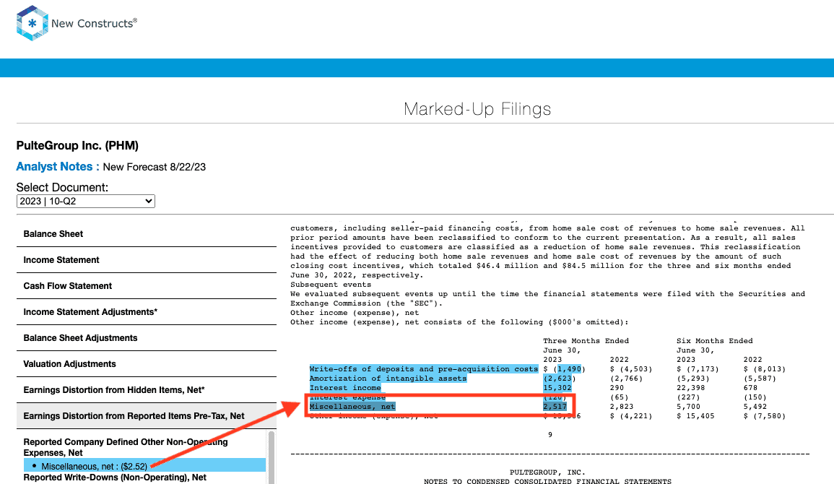
Task: Click highlighted Amortization of intangible assets label
Action: (x=388, y=379)
